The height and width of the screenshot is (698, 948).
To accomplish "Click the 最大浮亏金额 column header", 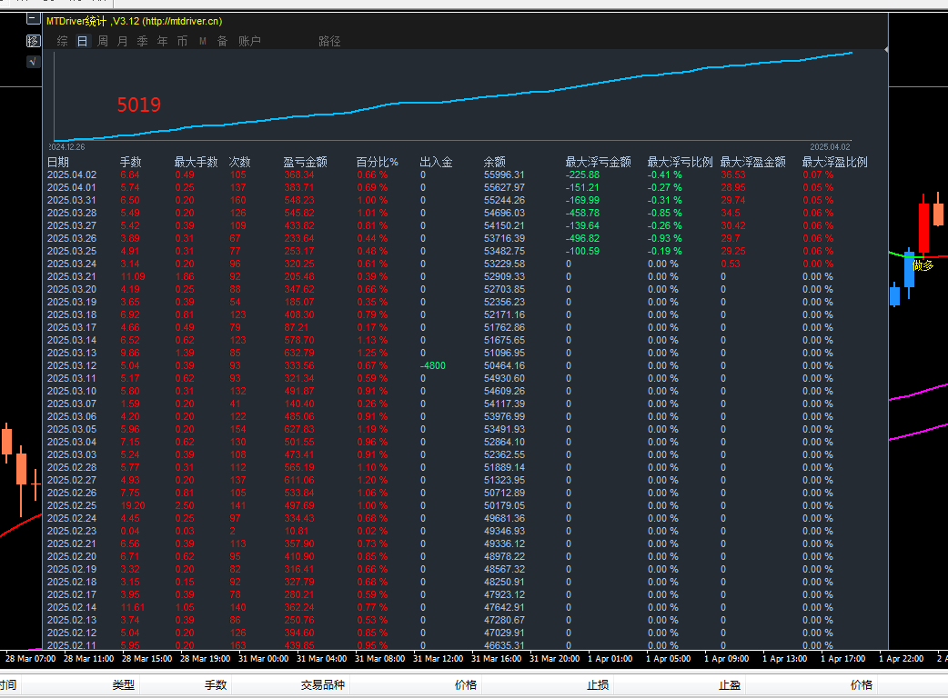I will point(598,162).
